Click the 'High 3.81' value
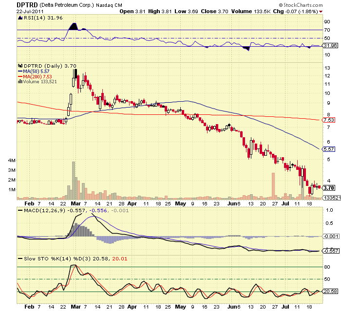Screen dimensions: 341x311 (160, 11)
